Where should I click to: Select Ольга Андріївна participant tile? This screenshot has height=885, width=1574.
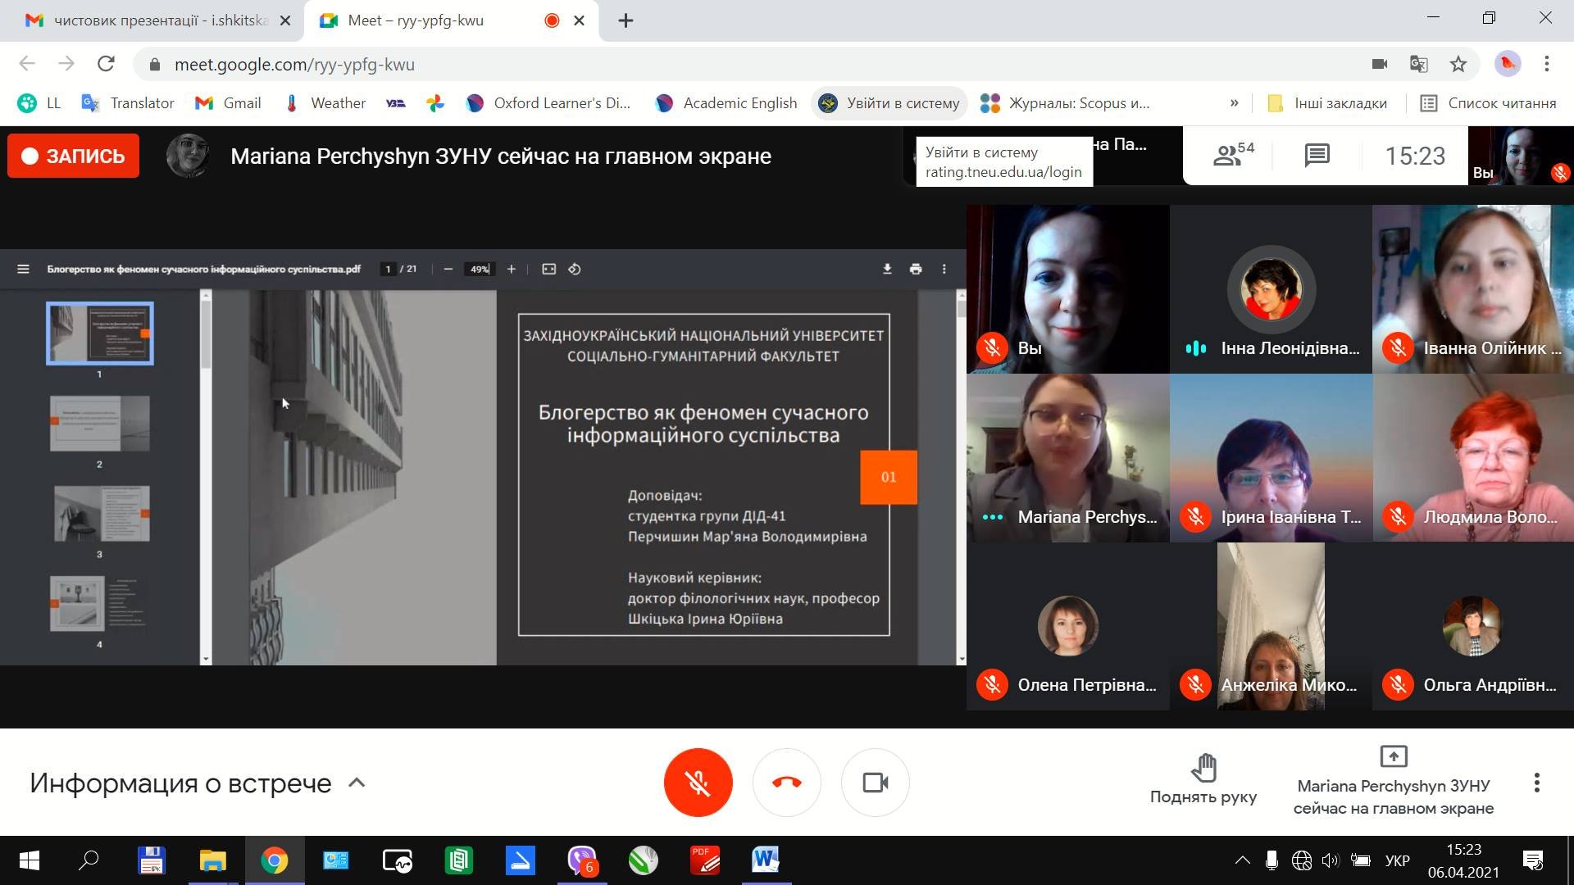click(1473, 626)
